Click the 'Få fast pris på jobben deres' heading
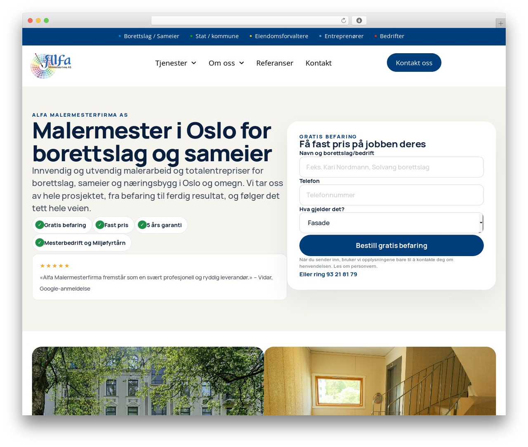Screen dimensions: 528x447 click(x=363, y=144)
